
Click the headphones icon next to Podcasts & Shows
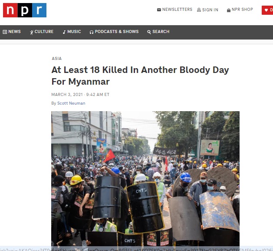pos(92,32)
